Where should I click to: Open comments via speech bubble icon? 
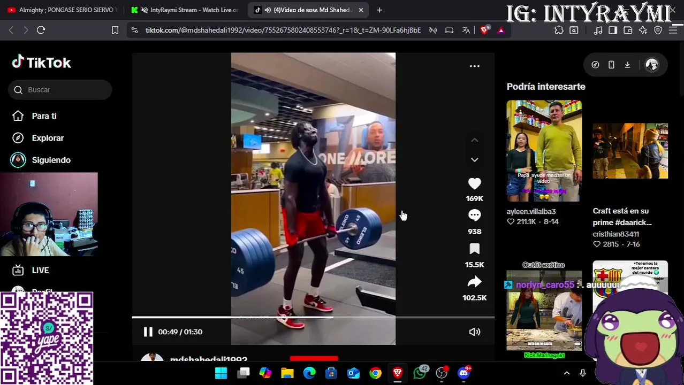click(x=474, y=215)
